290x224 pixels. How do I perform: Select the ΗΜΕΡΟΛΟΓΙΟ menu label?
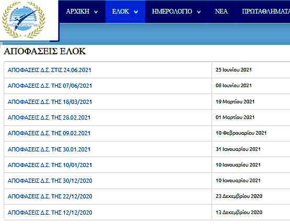click(172, 11)
